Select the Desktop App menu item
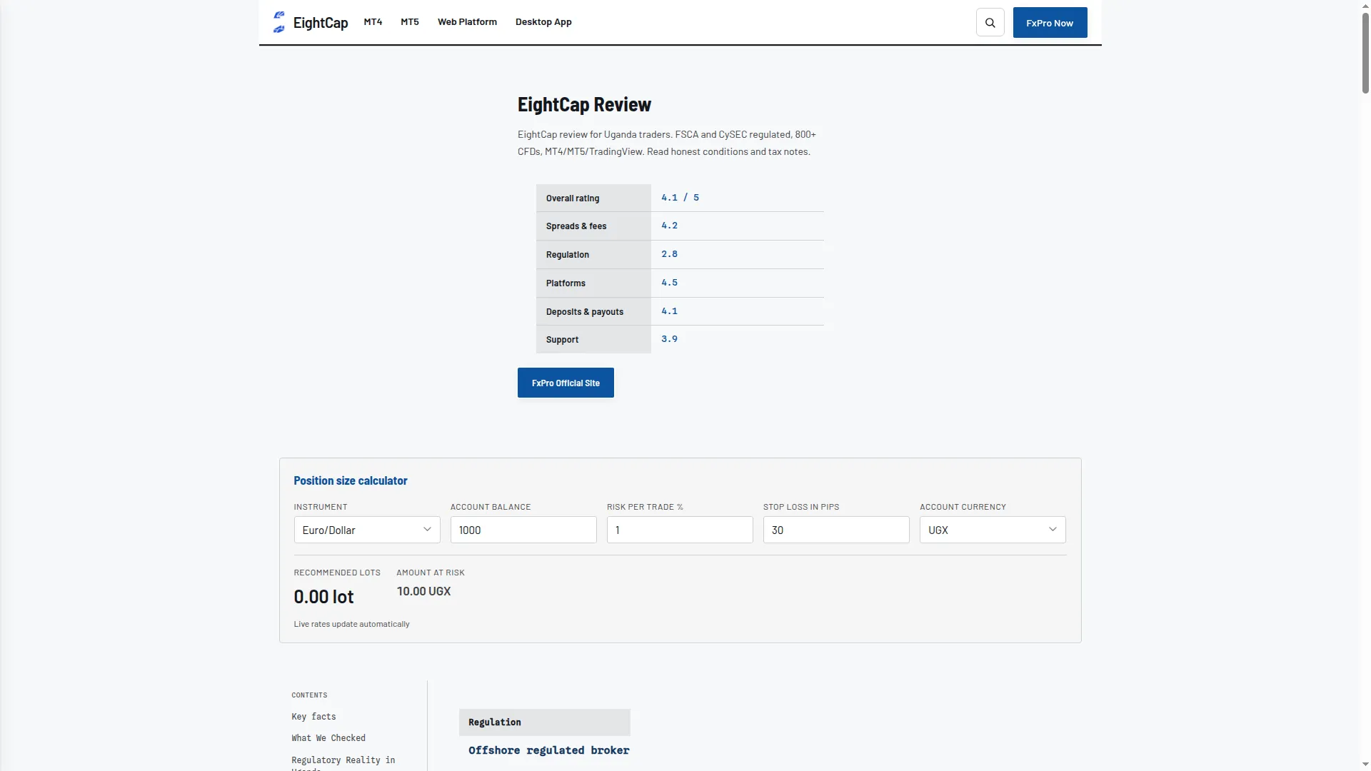Screen dimensions: 1371x771 [543, 22]
